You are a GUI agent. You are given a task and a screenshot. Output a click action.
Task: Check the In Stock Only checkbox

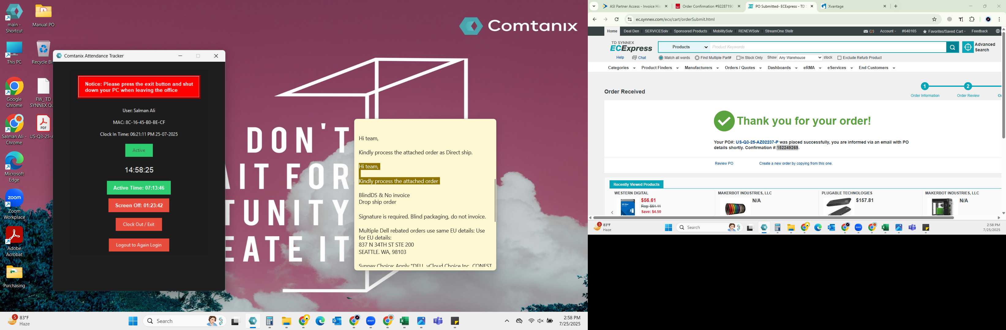[x=738, y=58]
